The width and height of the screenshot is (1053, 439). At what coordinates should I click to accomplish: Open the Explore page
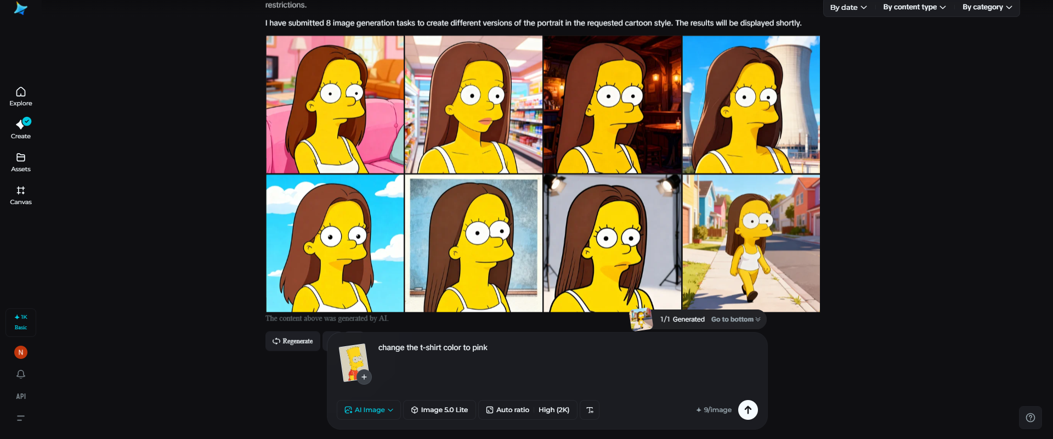21,97
